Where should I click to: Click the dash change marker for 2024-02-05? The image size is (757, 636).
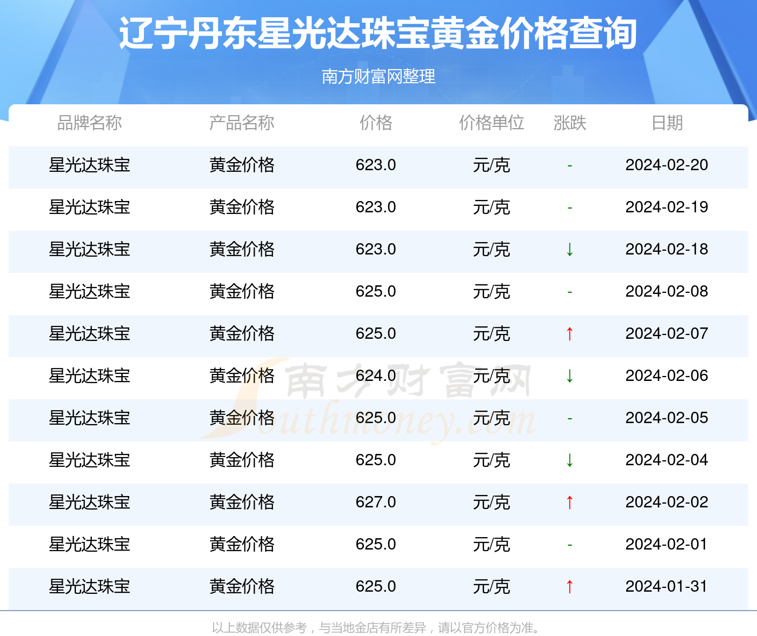click(x=570, y=418)
